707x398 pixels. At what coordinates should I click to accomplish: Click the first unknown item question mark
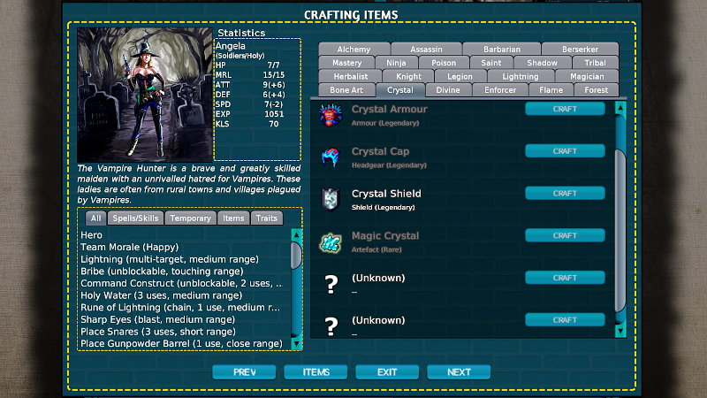(331, 284)
